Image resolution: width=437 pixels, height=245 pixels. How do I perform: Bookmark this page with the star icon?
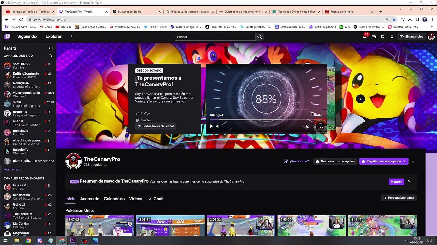point(394,20)
